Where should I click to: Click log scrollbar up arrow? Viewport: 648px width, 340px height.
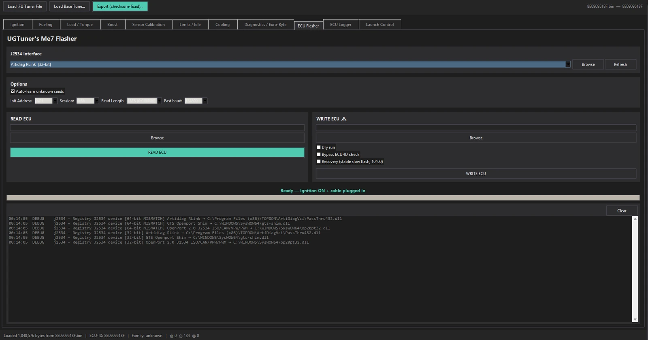[x=635, y=219]
